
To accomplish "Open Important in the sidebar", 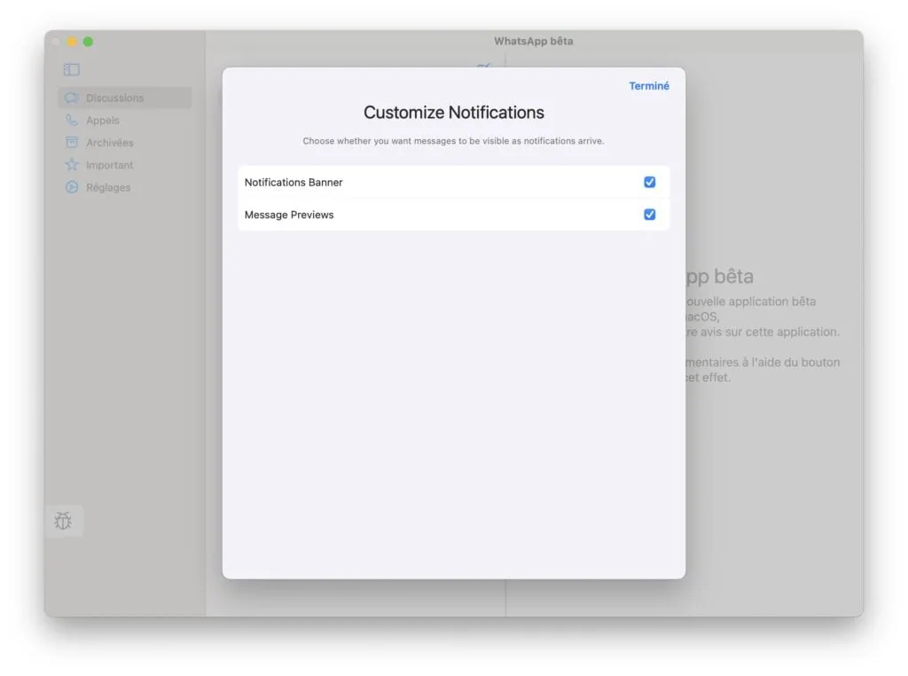I will point(124,165).
